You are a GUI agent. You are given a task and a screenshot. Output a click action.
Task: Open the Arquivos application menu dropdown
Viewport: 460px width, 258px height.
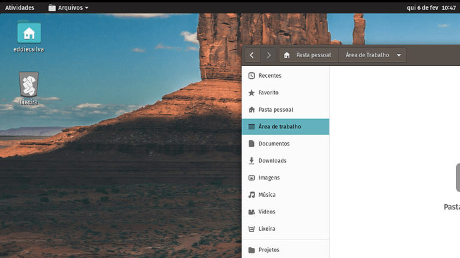tap(69, 7)
